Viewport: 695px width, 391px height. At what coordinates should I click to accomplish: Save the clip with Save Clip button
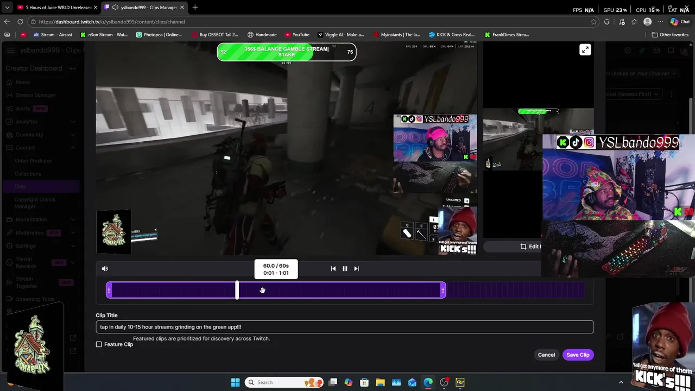click(x=578, y=355)
